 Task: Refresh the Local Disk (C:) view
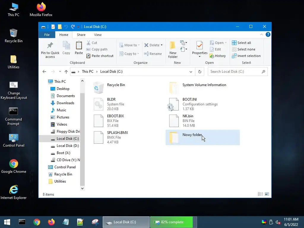click(200, 72)
